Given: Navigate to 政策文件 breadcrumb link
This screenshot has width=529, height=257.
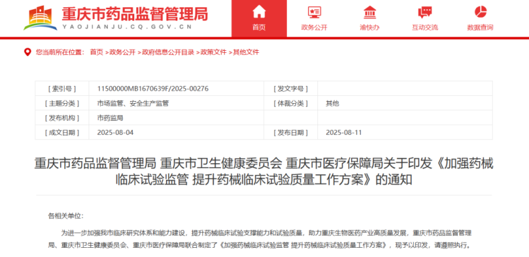Looking at the screenshot, I should pos(214,52).
